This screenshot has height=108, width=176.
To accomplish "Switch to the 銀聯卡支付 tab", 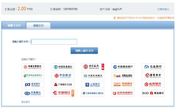I will [14, 26].
